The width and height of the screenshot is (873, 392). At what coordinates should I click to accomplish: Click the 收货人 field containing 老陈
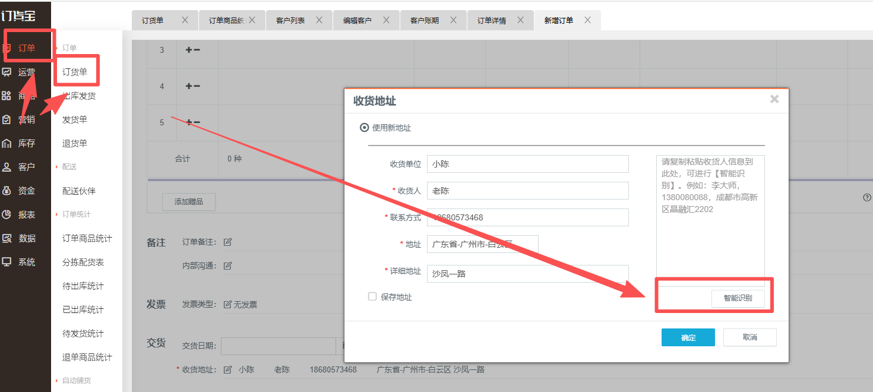[x=527, y=191]
